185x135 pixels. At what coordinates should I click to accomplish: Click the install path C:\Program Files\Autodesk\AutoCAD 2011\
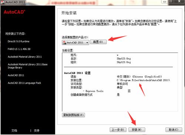click(143, 80)
